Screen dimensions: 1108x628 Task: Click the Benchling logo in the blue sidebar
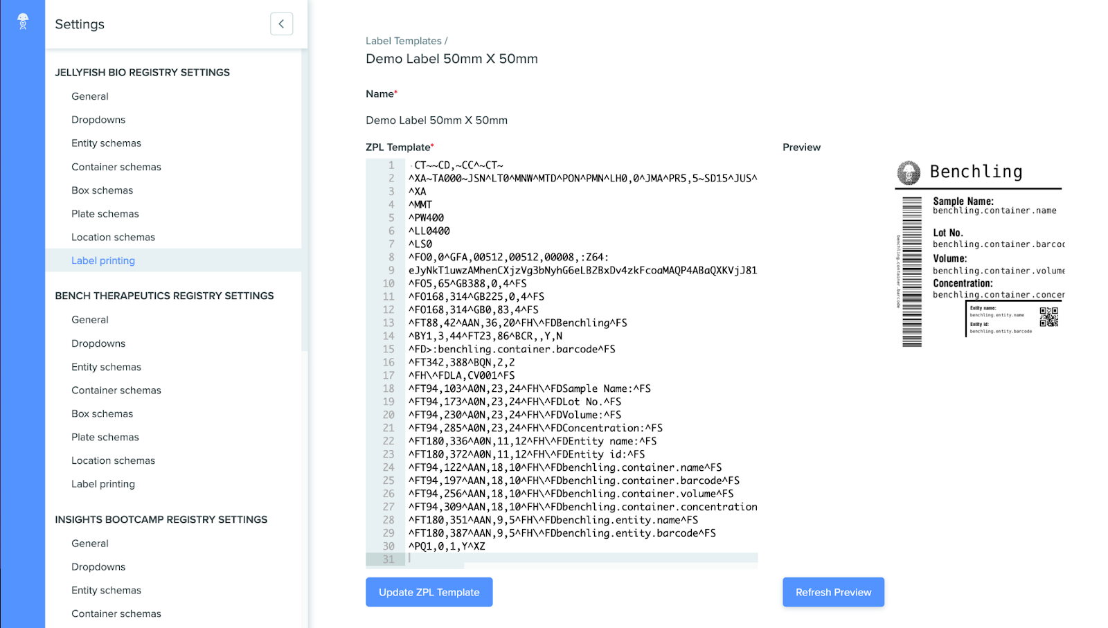click(23, 21)
